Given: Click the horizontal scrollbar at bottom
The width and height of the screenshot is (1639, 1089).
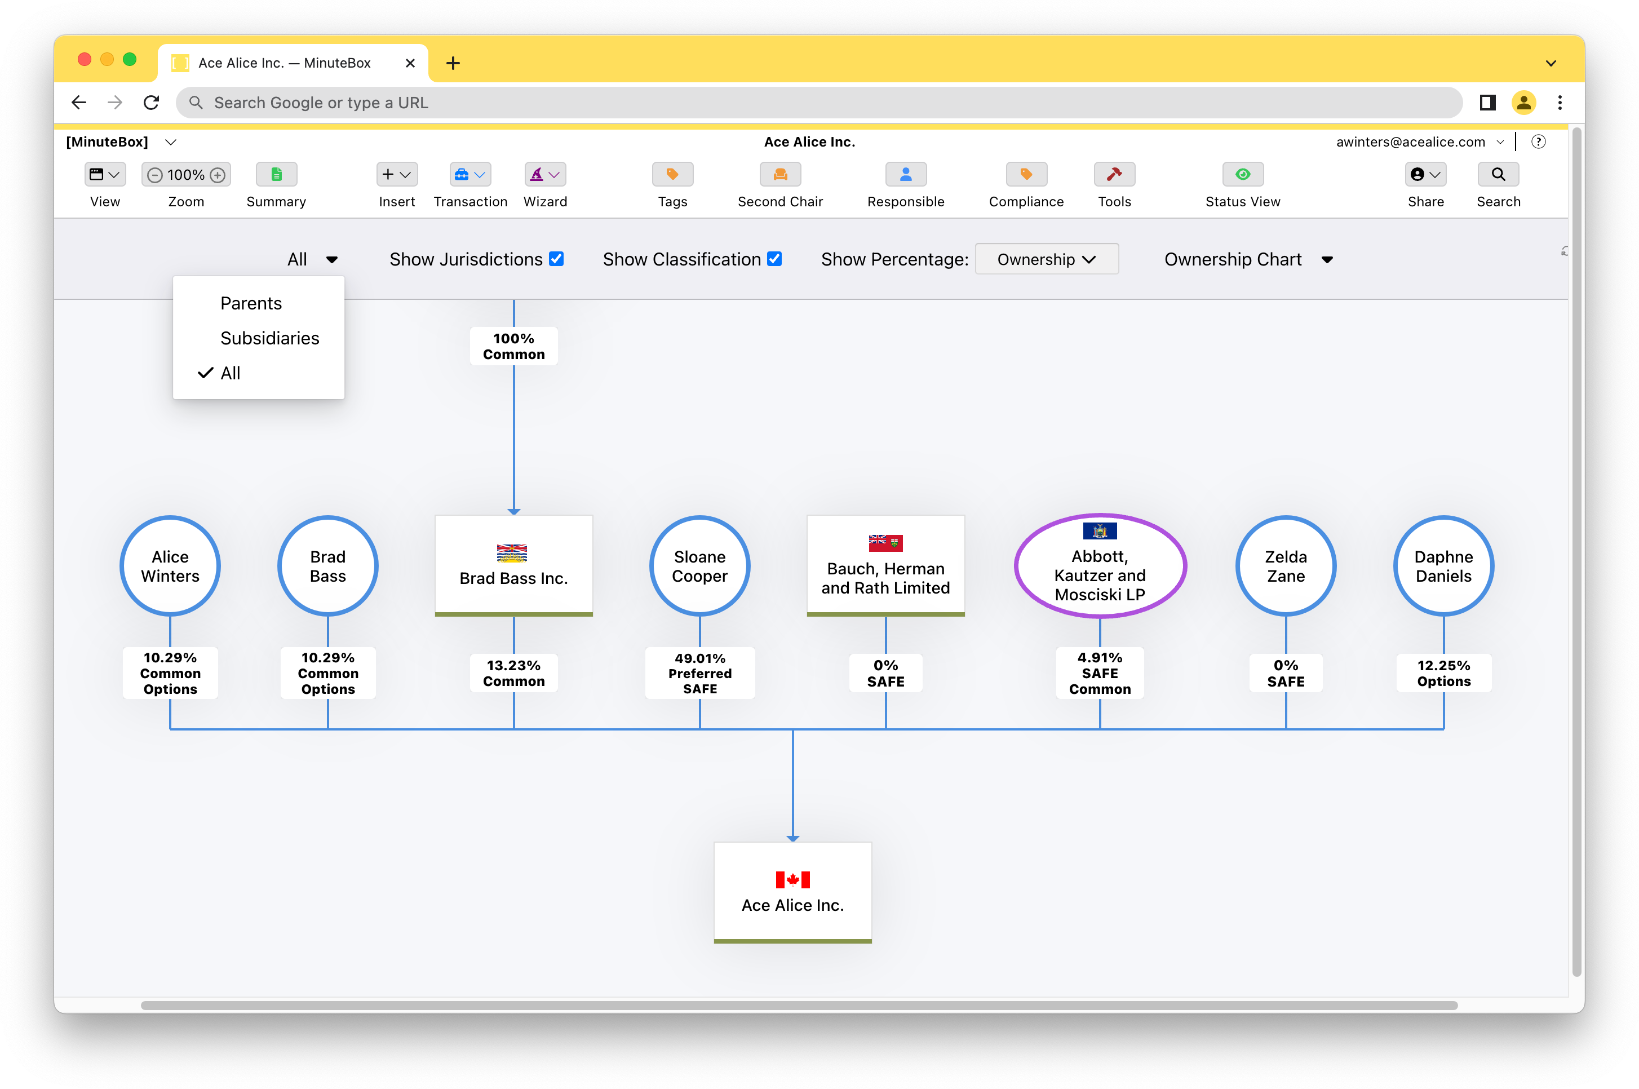Looking at the screenshot, I should coord(799,1005).
